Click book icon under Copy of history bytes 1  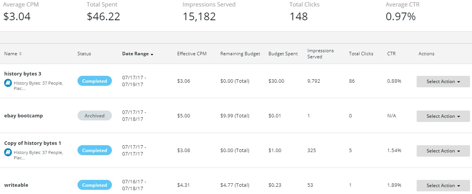8,152
